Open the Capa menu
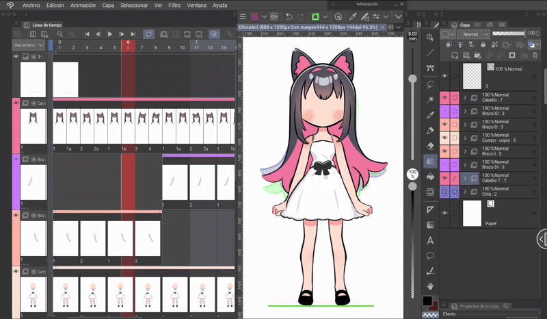Viewport: 547px width, 319px height. coord(108,5)
